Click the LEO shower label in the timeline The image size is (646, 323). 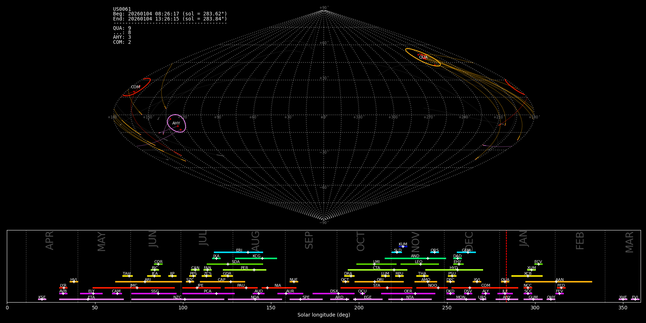point(418,262)
